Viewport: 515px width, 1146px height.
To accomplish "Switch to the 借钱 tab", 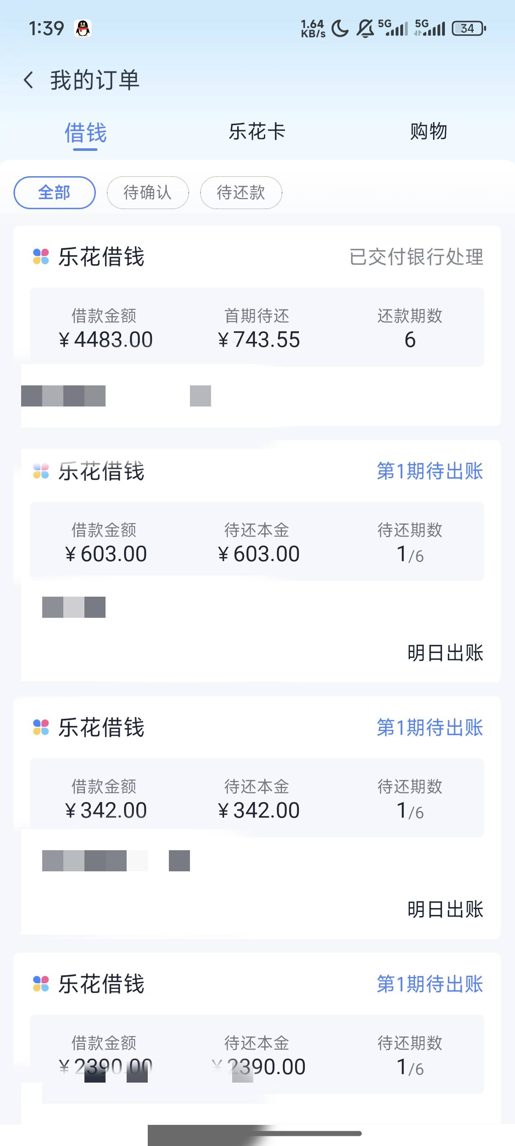I will point(85,133).
